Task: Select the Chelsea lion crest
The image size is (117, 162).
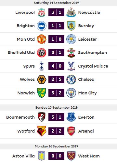Action: pos(71,80)
